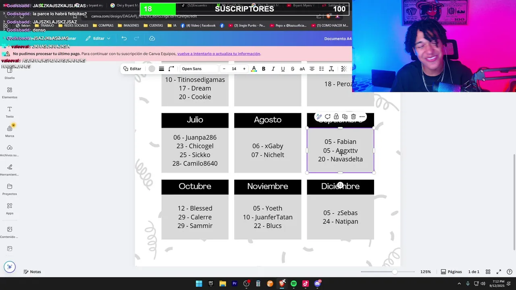This screenshot has width=516, height=290.
Task: Open more options on selection toolbar
Action: coord(362,117)
